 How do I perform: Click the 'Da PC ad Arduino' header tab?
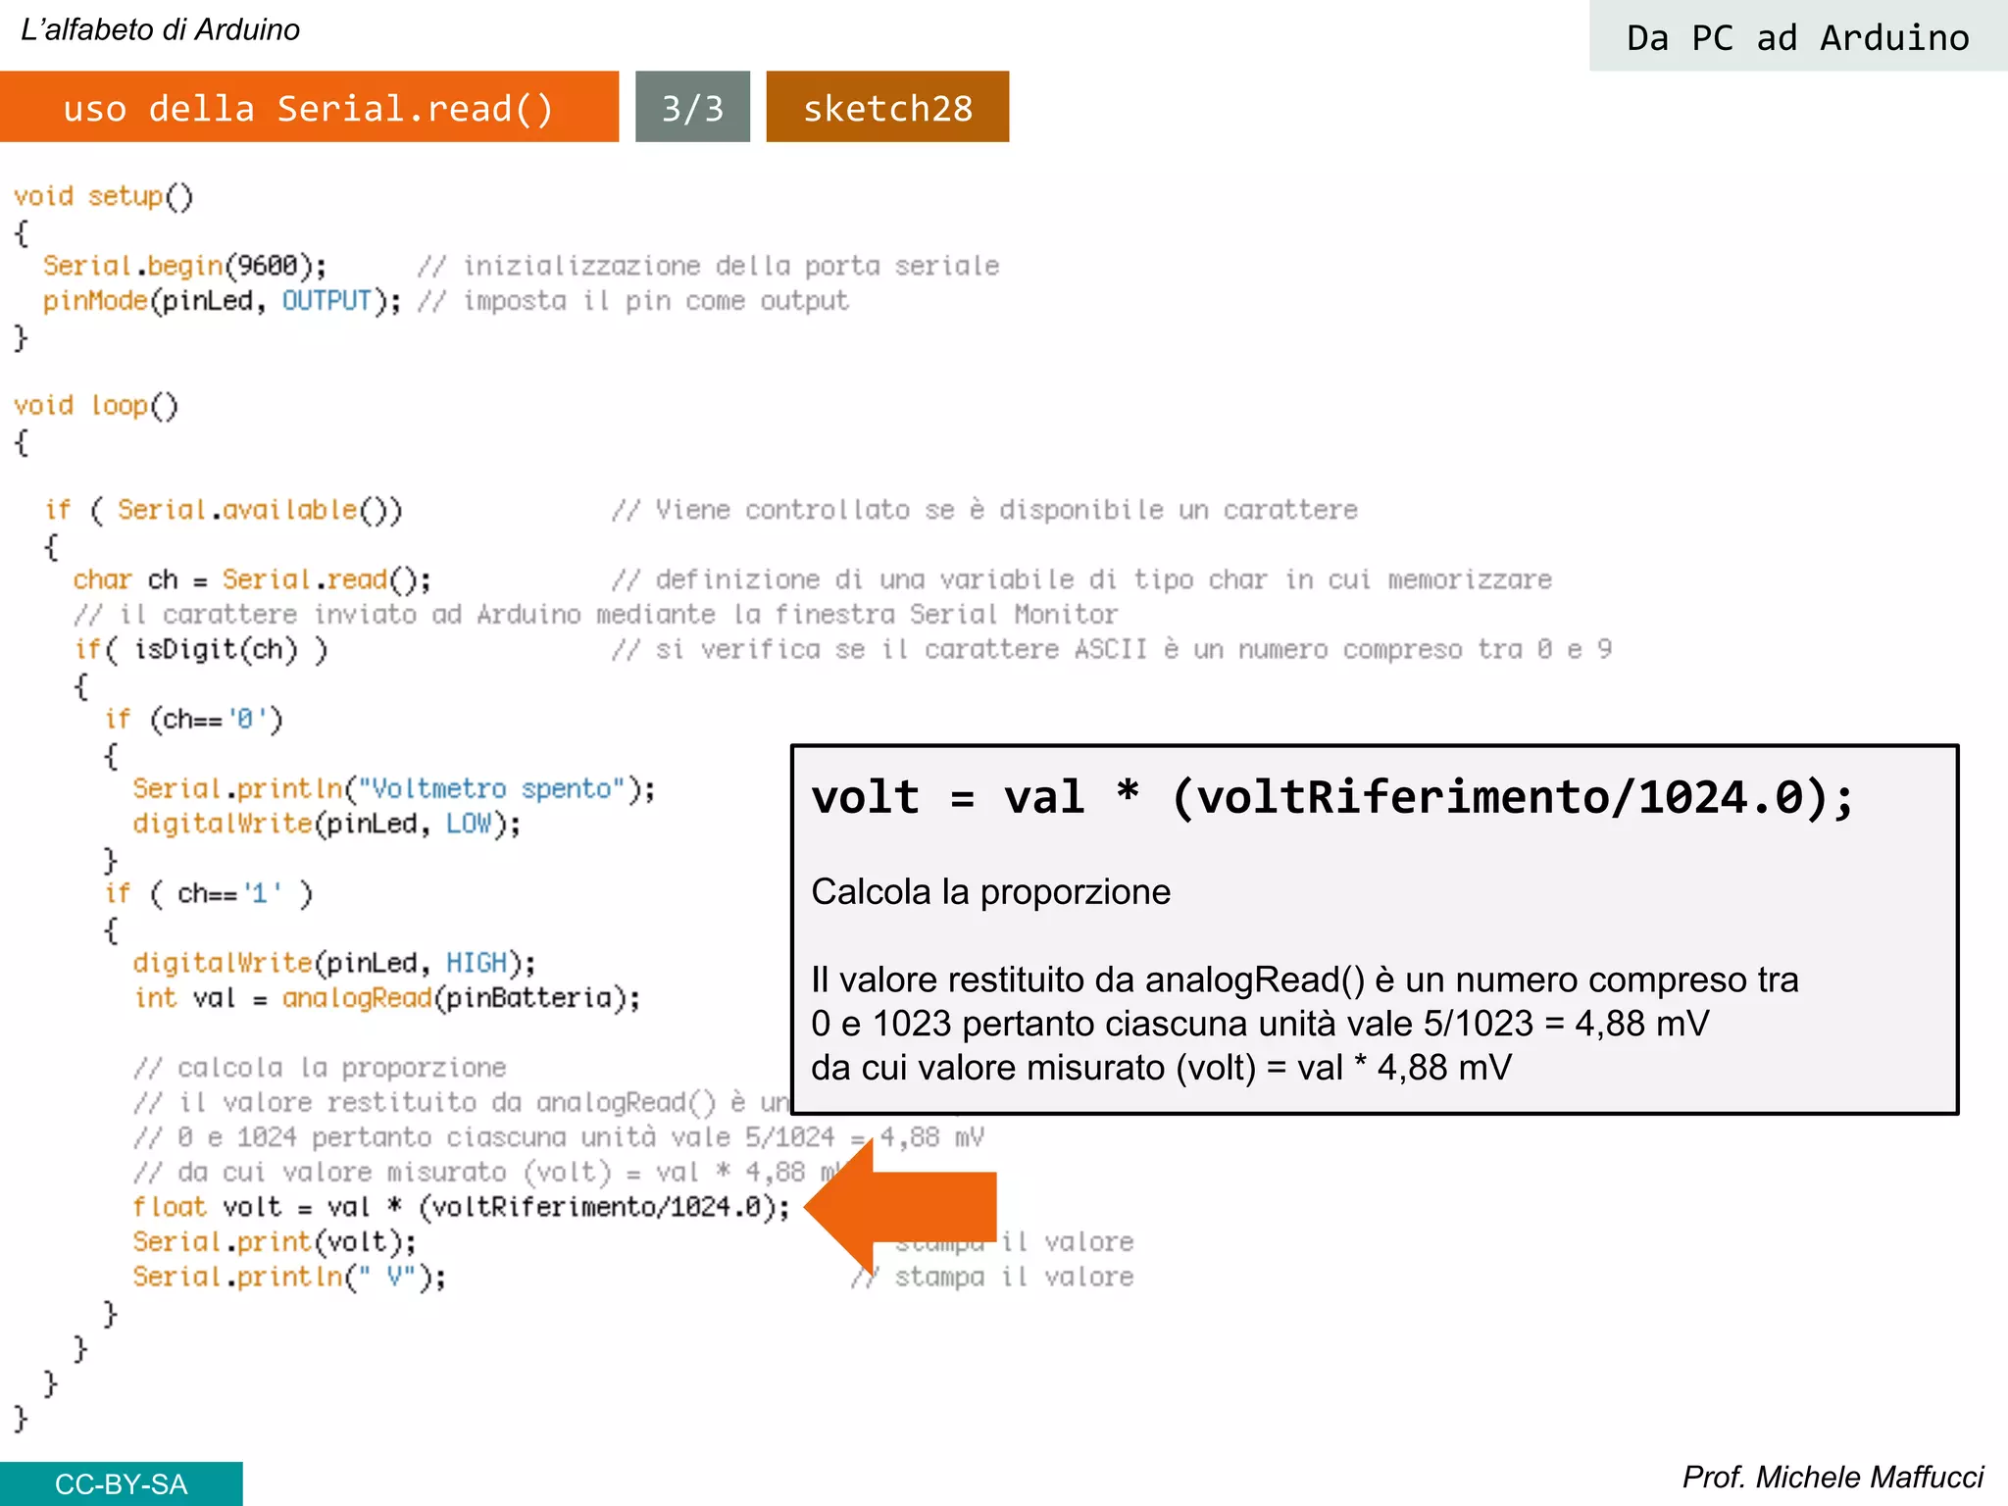click(x=1797, y=37)
